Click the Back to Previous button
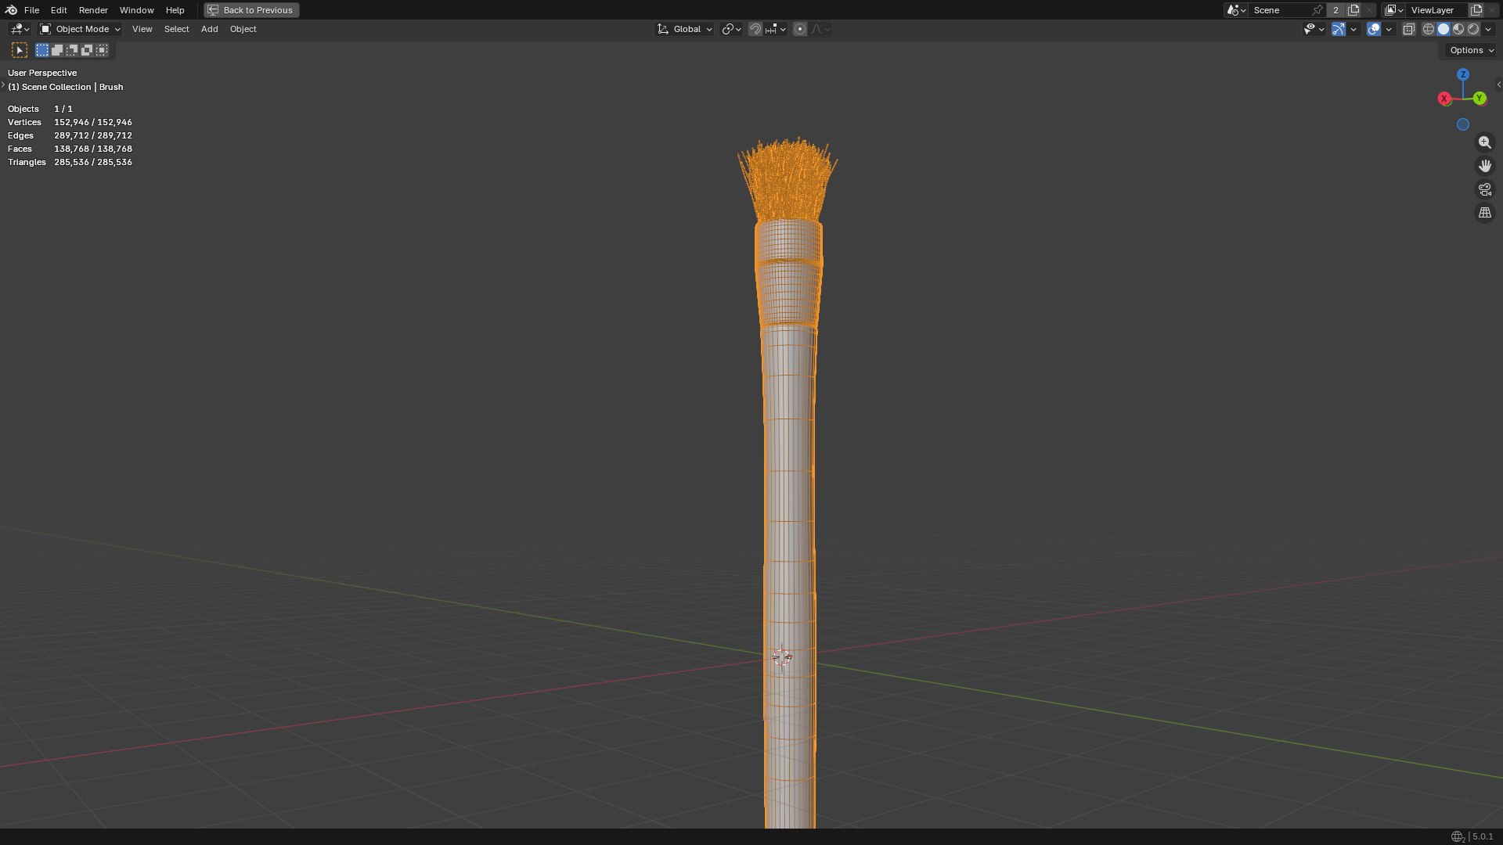The image size is (1503, 845). 251,10
